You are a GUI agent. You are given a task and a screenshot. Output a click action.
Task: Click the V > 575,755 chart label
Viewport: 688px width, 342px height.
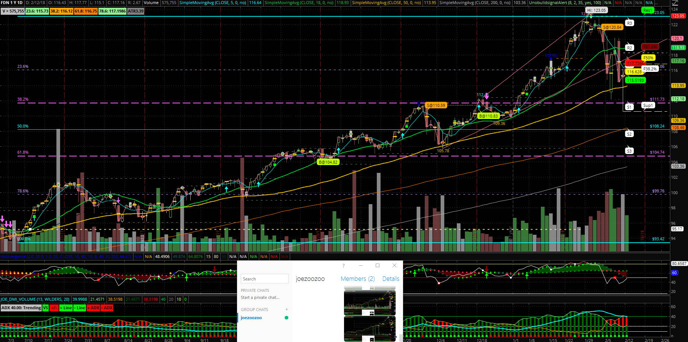(x=13, y=11)
